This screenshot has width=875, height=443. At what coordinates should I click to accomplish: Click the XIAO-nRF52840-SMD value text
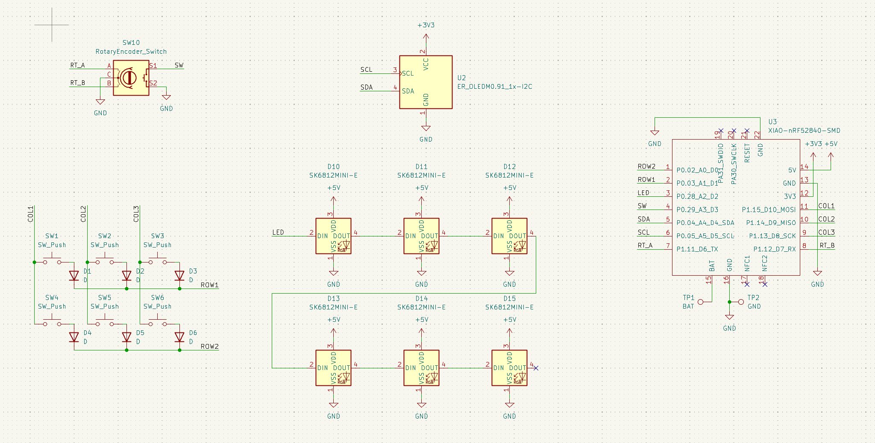(x=804, y=131)
